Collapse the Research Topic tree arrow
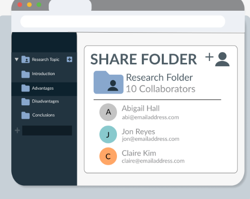 [x=17, y=60]
